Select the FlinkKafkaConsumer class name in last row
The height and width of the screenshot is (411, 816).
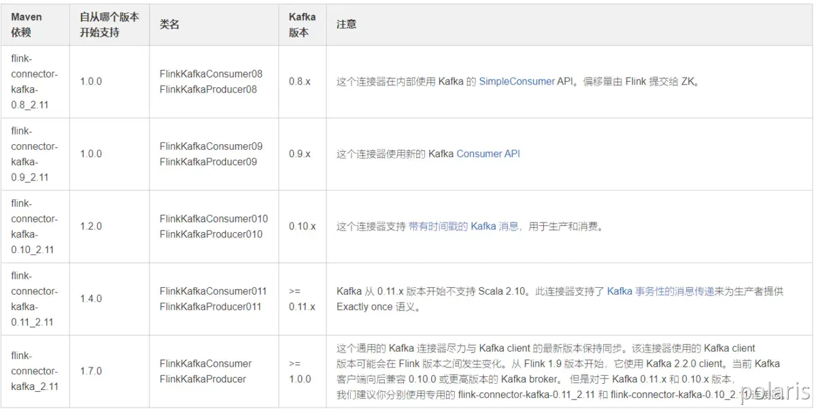point(205,363)
